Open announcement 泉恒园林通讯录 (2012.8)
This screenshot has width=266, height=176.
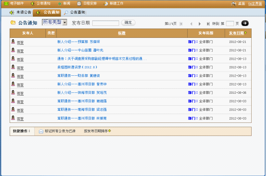click(77, 67)
